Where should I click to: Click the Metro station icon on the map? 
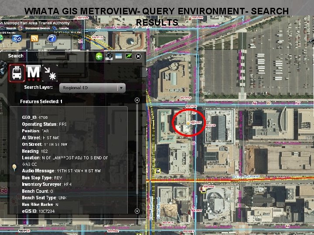click(158, 171)
